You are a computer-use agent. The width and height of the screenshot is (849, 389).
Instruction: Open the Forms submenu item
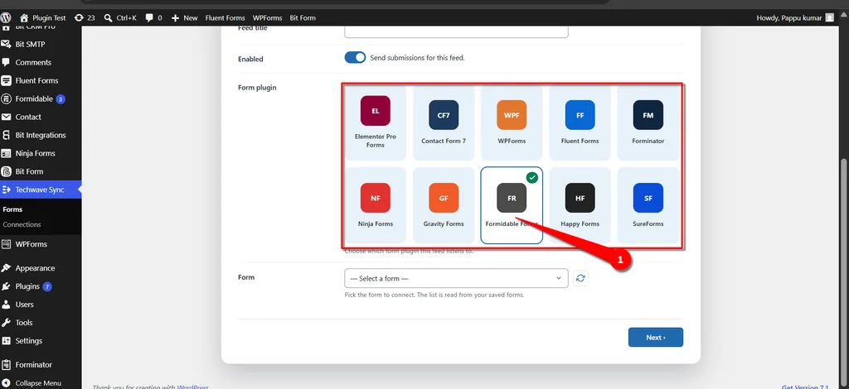click(12, 209)
